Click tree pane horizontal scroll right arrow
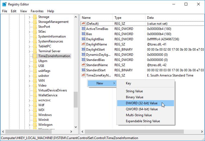Screen dimensions: 205x141 tap(71, 131)
